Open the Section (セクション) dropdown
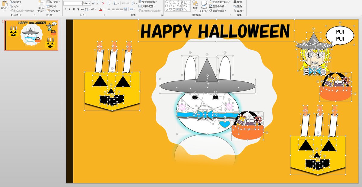Viewport: 362px width, 187px height. coord(53,11)
